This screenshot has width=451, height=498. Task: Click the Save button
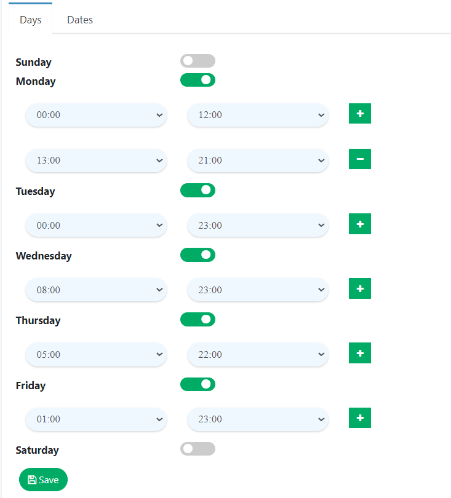tap(43, 480)
